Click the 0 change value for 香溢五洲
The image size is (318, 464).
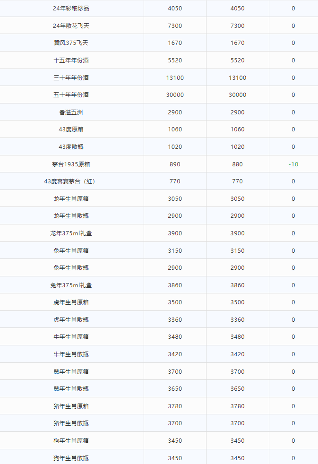click(x=293, y=112)
